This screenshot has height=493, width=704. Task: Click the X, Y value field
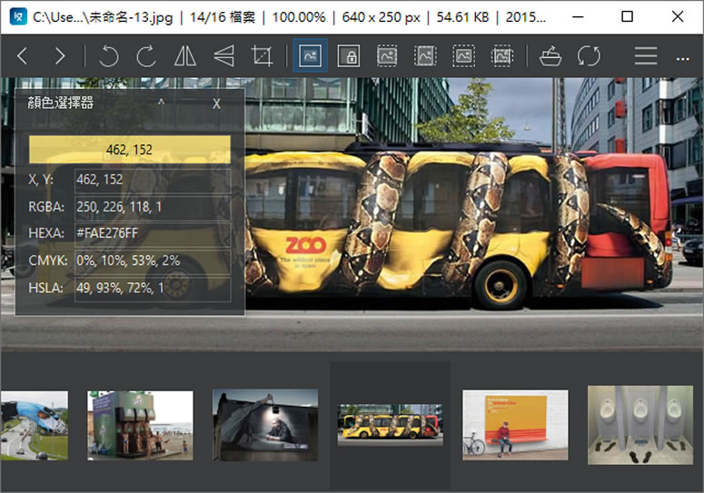[153, 180]
